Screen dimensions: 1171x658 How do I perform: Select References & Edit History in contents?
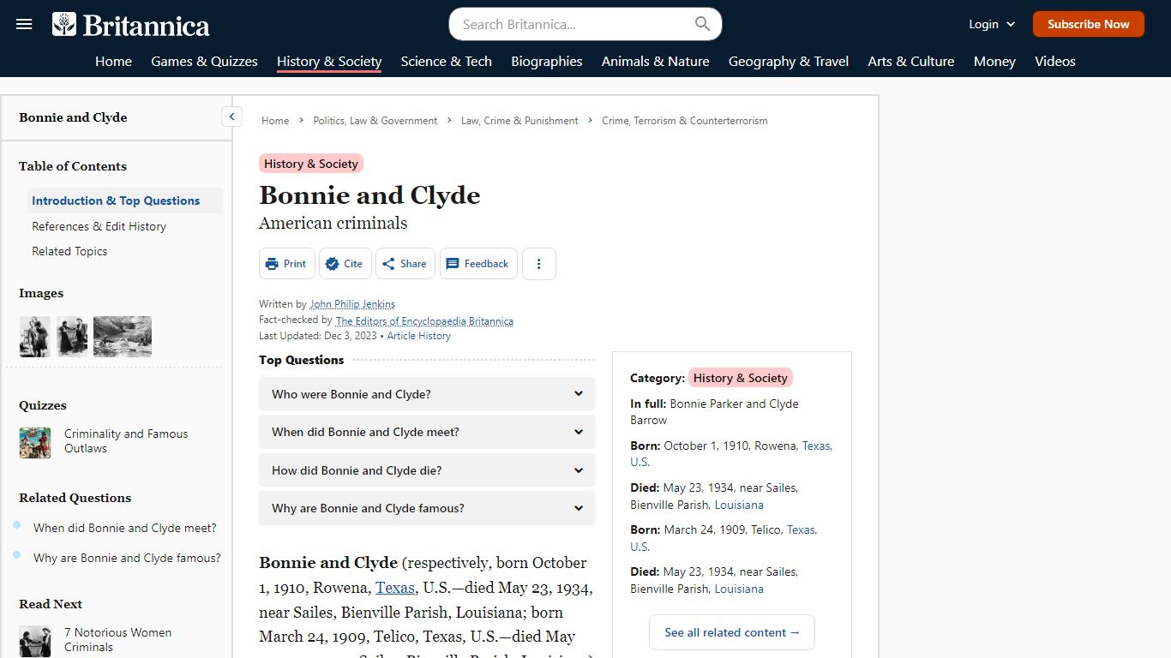click(x=99, y=226)
